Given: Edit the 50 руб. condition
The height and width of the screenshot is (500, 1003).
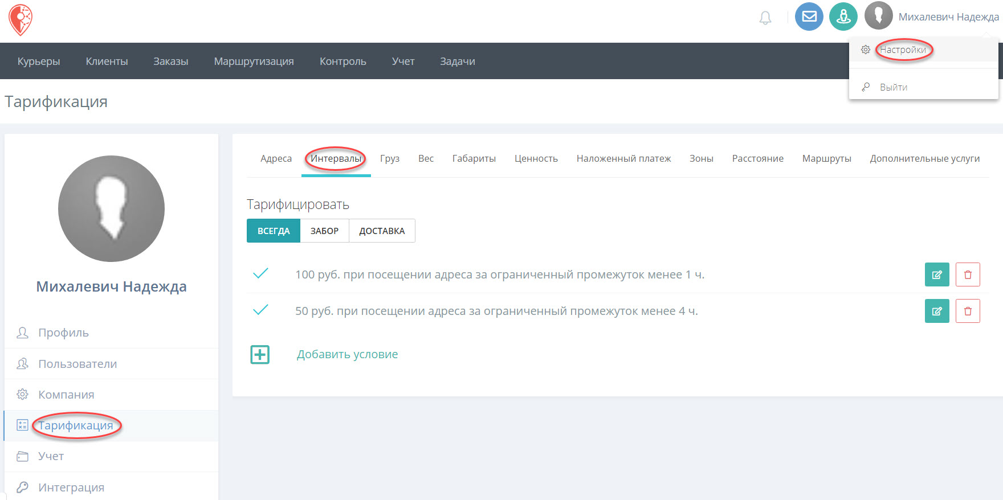Looking at the screenshot, I should pyautogui.click(x=937, y=311).
